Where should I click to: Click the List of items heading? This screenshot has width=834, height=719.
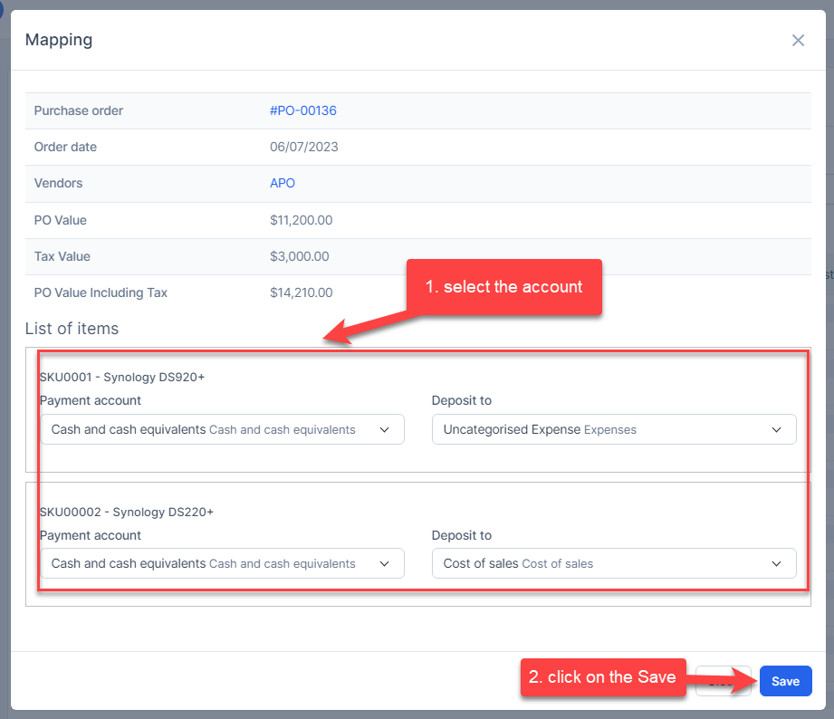click(72, 329)
